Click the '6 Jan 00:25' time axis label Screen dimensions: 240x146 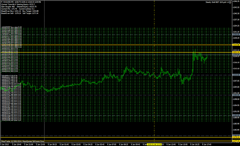tap(52, 144)
